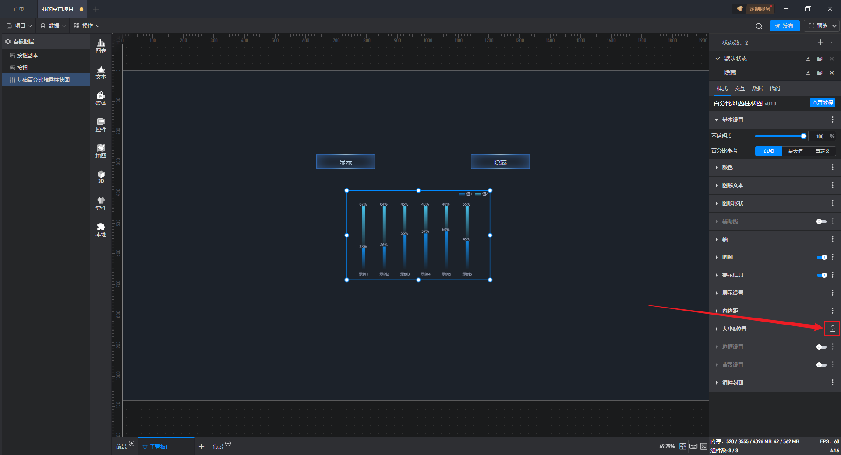The image size is (841, 455).
Task: Expand the 图形文本 section
Action: coord(732,185)
